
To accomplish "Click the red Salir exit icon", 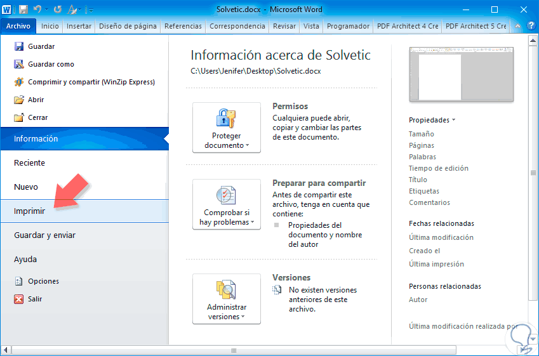I will point(18,299).
